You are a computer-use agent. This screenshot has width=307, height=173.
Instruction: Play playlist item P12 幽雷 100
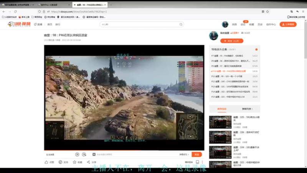(234, 82)
